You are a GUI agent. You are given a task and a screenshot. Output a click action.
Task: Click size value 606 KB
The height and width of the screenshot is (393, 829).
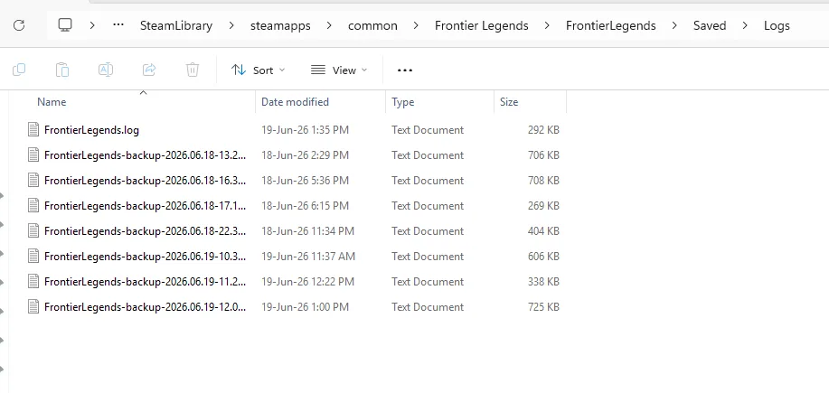pos(543,257)
